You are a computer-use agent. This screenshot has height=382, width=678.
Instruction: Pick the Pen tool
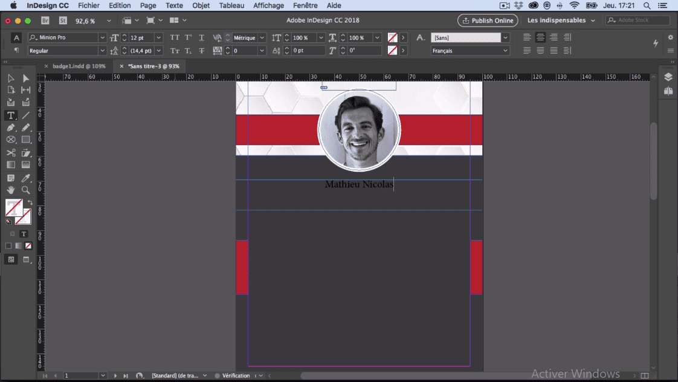coord(11,128)
